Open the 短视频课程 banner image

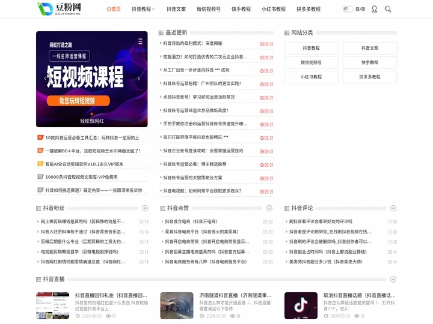[91, 79]
